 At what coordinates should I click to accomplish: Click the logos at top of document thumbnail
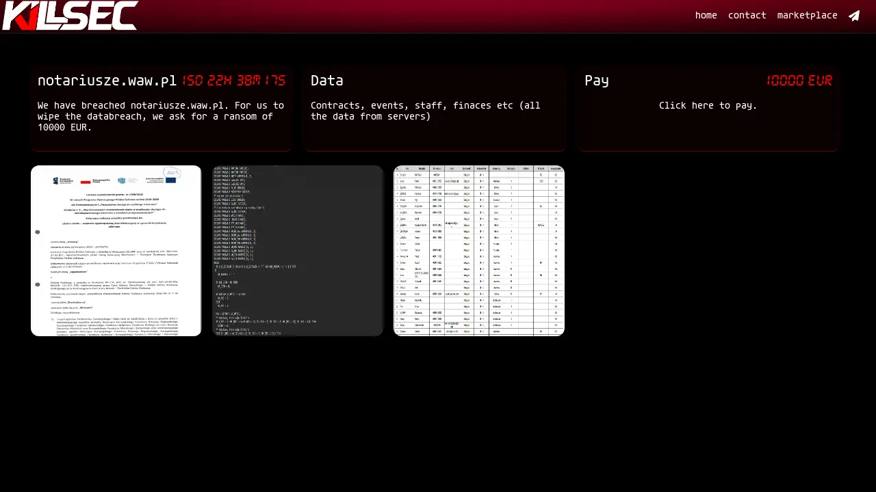[x=116, y=180]
